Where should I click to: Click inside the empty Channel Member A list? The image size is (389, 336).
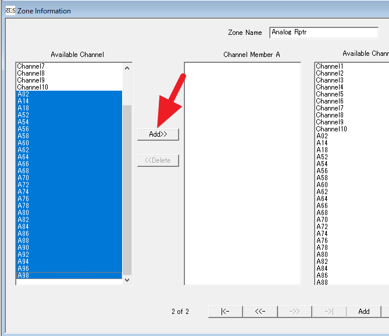pos(242,174)
